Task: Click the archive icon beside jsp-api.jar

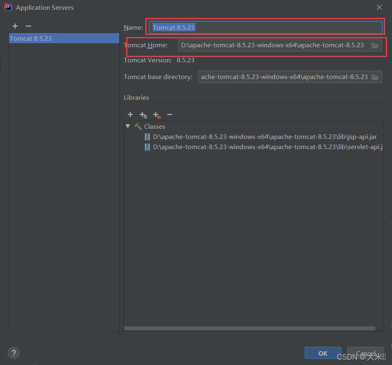Action: [147, 137]
